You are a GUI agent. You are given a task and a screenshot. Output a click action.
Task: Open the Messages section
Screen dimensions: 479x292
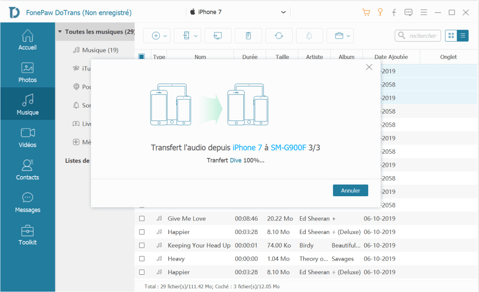tap(28, 202)
